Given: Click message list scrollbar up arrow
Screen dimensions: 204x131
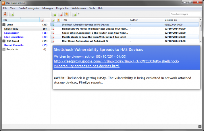Looking at the screenshot, I should [201, 19].
